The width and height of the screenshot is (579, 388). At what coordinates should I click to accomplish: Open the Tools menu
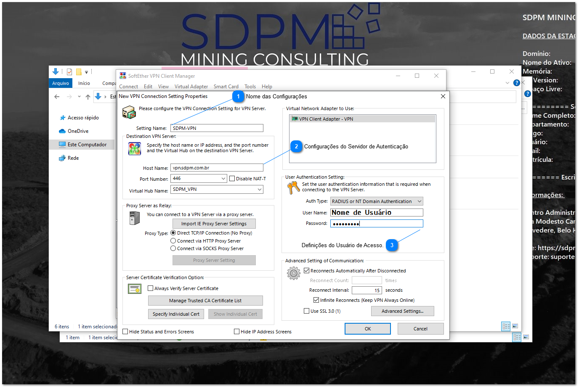point(250,87)
